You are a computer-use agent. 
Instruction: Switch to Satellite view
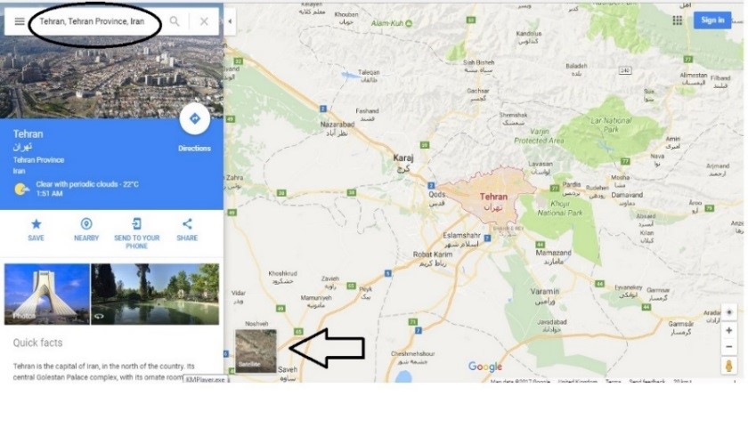point(256,351)
